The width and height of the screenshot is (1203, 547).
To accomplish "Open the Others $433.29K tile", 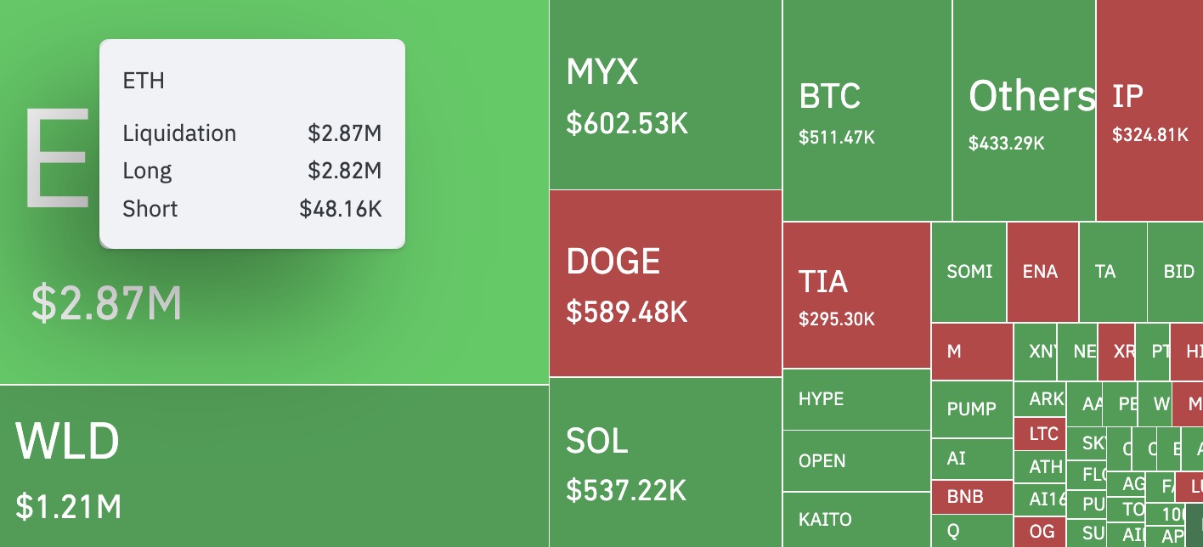I will (x=1023, y=110).
